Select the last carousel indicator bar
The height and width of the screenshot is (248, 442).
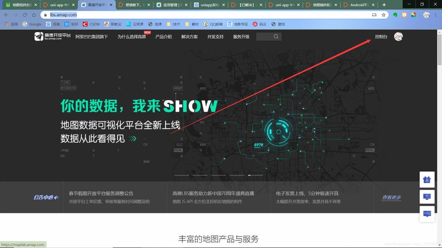(x=255, y=175)
